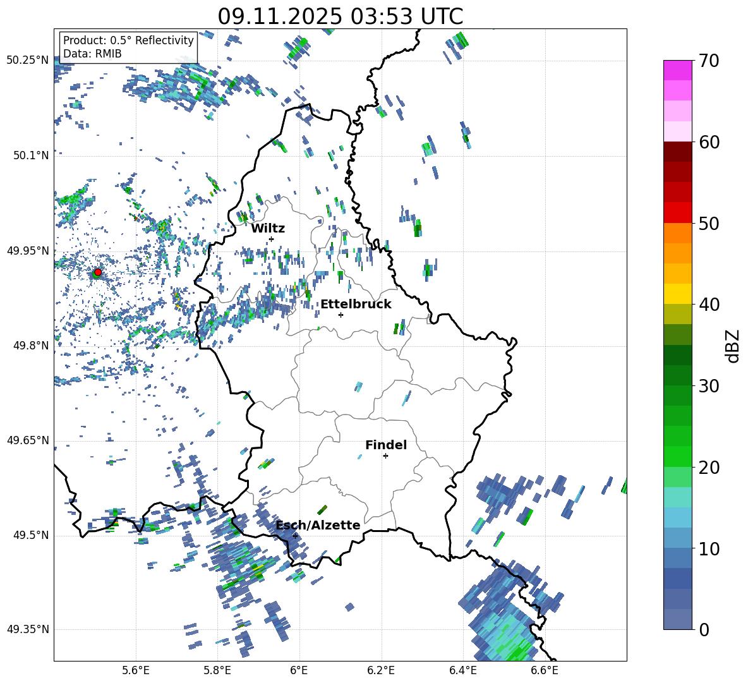Click the 49.65°N latitude label

pyautogui.click(x=28, y=440)
